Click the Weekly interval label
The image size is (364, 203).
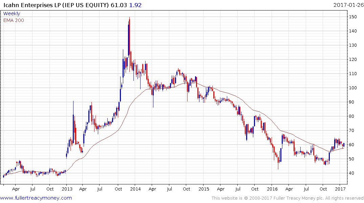click(12, 14)
